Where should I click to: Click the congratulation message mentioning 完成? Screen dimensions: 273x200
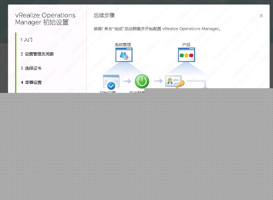(x=157, y=29)
